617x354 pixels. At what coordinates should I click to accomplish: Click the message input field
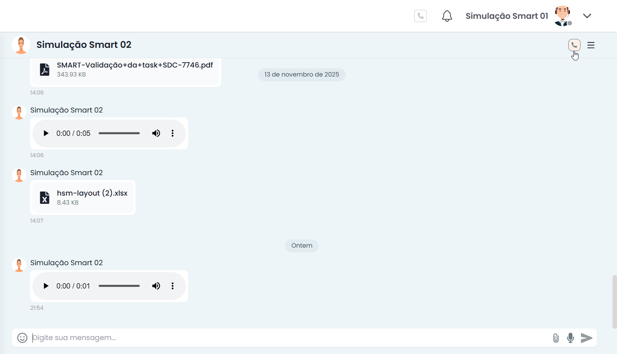[x=287, y=338]
